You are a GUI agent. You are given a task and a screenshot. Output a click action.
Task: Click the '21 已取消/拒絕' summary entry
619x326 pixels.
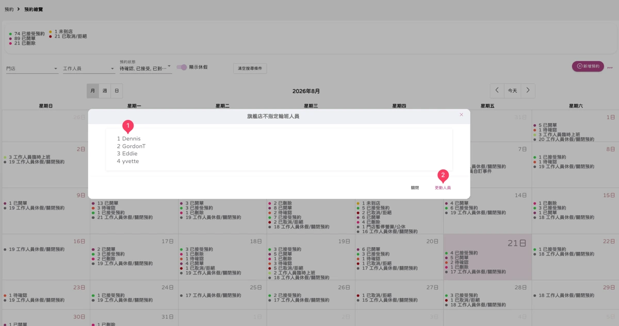70,37
